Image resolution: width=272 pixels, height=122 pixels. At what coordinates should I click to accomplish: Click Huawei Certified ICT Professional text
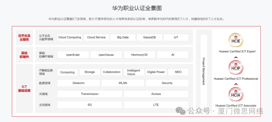tap(236, 79)
